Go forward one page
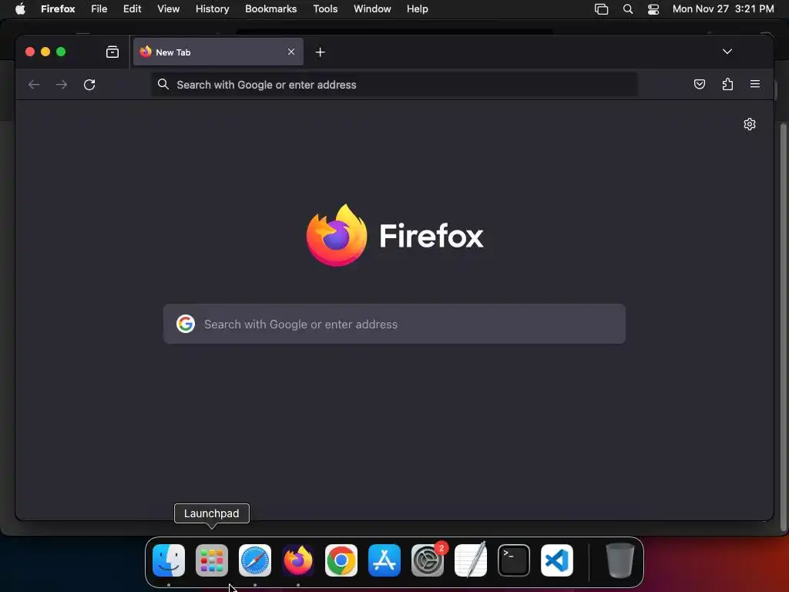789x592 pixels. pos(62,85)
